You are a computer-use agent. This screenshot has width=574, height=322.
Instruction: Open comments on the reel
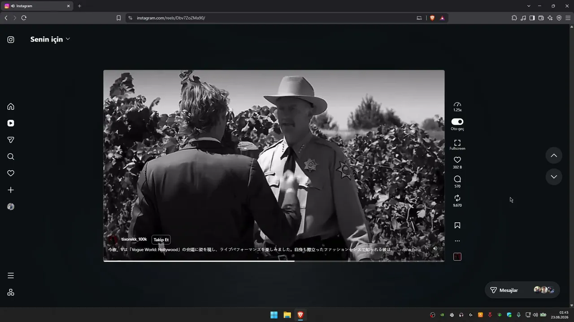[x=457, y=179]
